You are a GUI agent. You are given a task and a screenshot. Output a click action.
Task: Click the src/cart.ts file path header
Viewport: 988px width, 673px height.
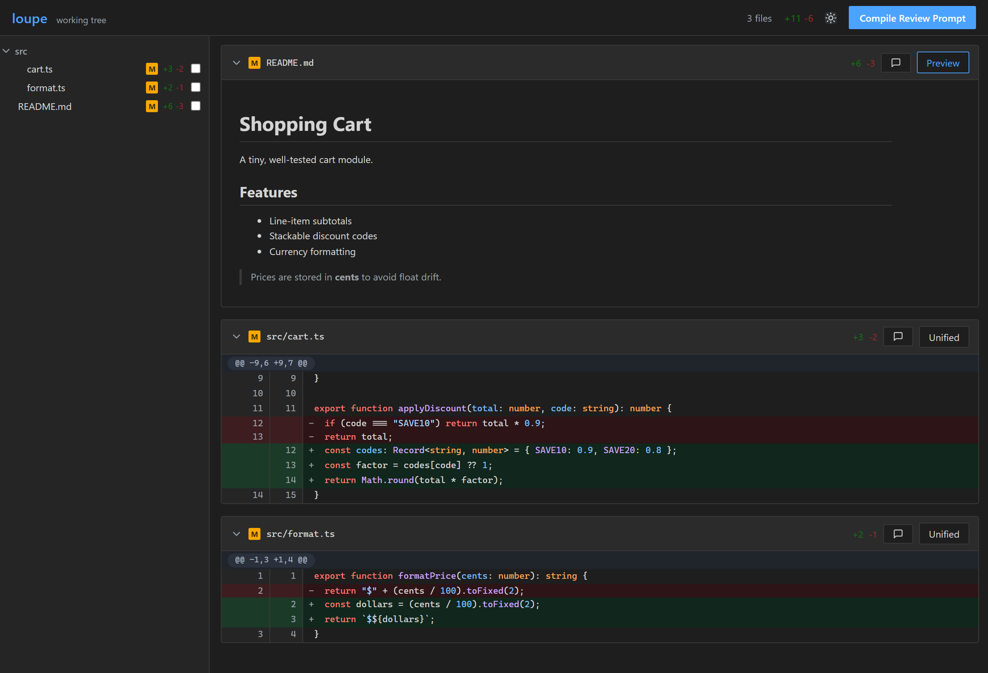point(295,337)
